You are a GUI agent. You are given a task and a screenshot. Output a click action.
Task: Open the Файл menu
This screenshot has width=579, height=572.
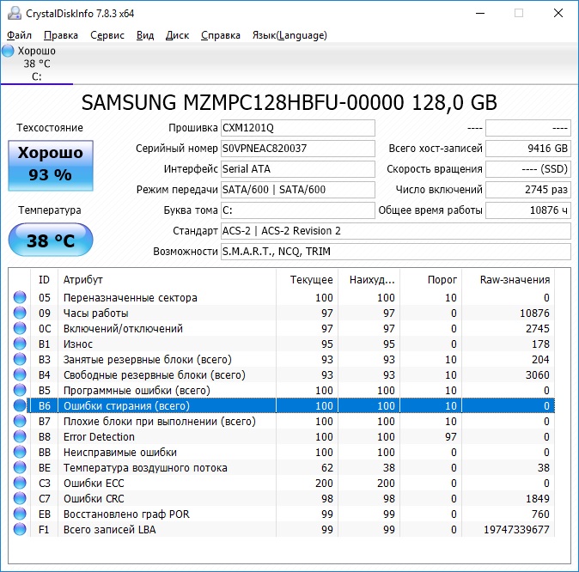(19, 35)
